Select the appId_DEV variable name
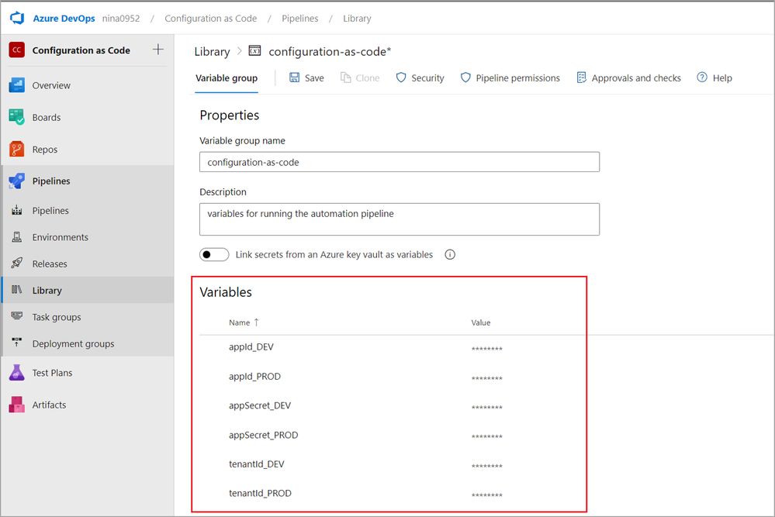Image resolution: width=775 pixels, height=517 pixels. (251, 346)
